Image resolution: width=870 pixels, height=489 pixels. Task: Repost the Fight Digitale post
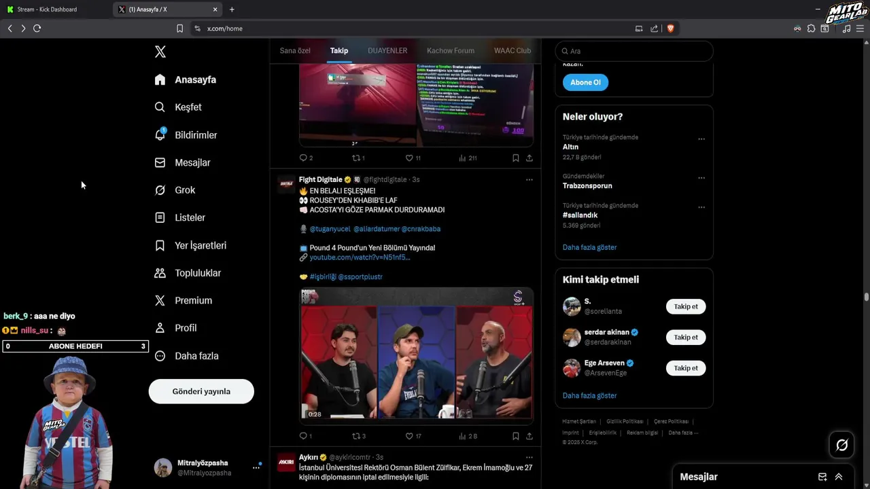[x=355, y=436]
